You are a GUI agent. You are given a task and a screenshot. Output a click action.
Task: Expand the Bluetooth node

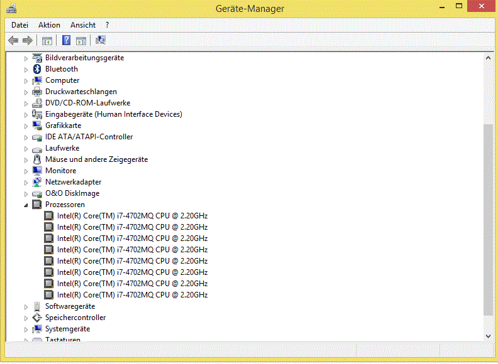(26, 70)
